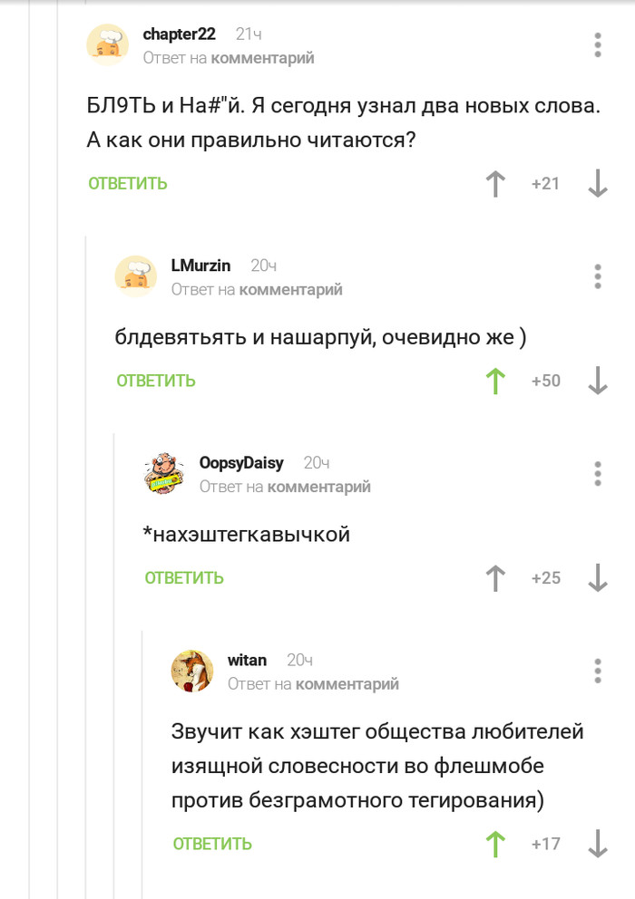Downvote chapter22's comment

pos(597,184)
